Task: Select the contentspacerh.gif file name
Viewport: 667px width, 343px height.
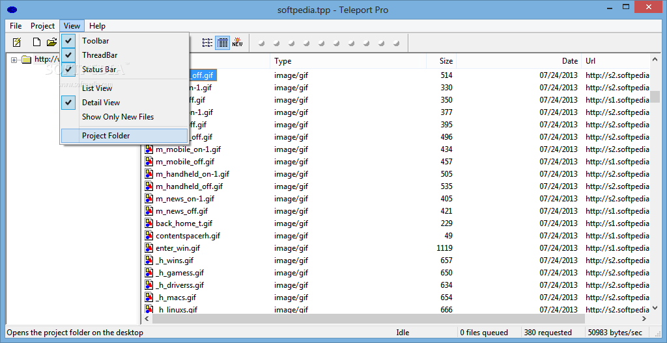Action: coord(188,236)
